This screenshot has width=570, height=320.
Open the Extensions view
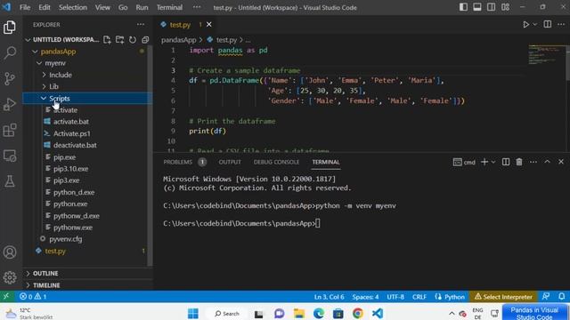[10, 131]
